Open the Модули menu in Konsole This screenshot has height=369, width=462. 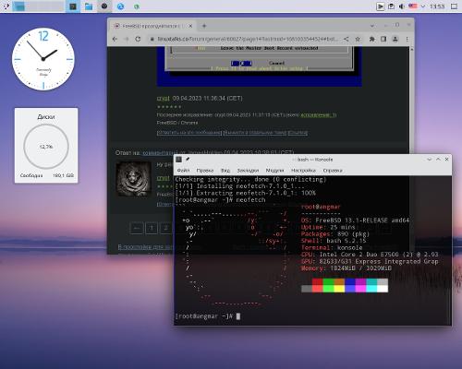pyautogui.click(x=274, y=171)
